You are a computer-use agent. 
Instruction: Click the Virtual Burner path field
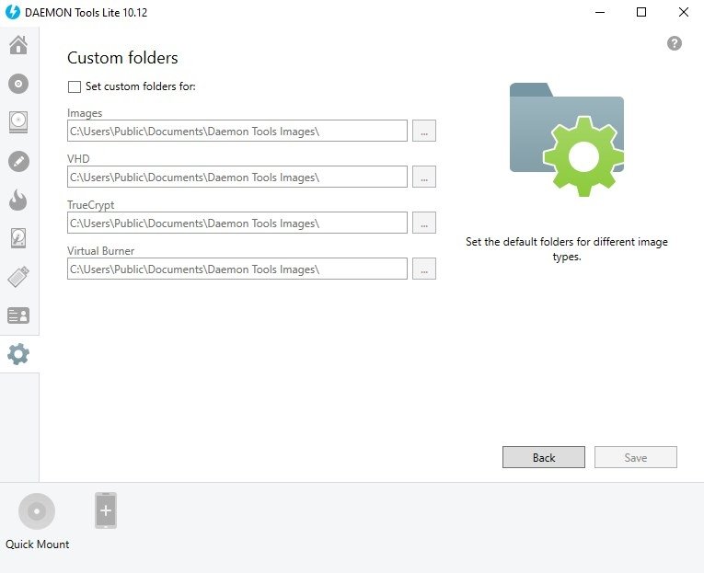point(237,269)
